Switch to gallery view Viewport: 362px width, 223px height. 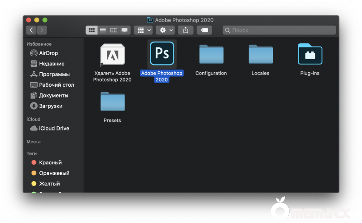125,30
